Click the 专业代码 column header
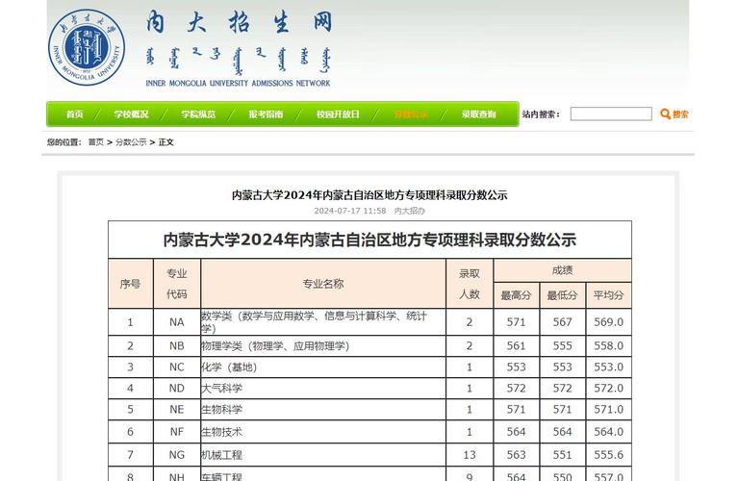Screen dimensions: 738x481 click(177, 284)
